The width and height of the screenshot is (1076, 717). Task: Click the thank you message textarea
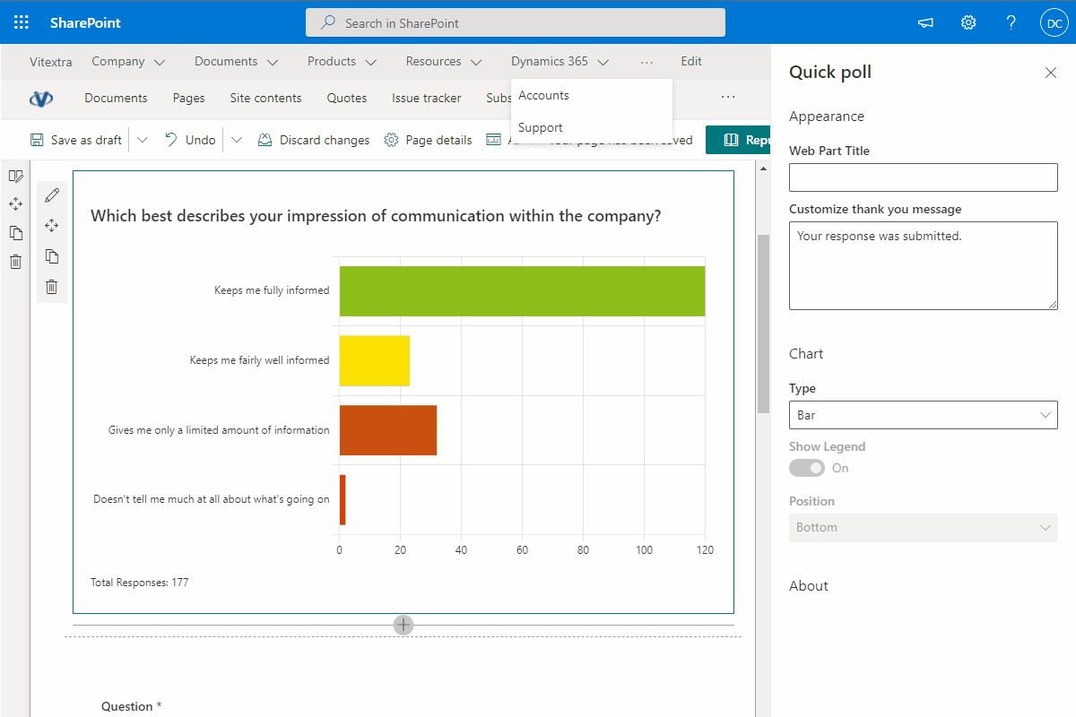(924, 265)
